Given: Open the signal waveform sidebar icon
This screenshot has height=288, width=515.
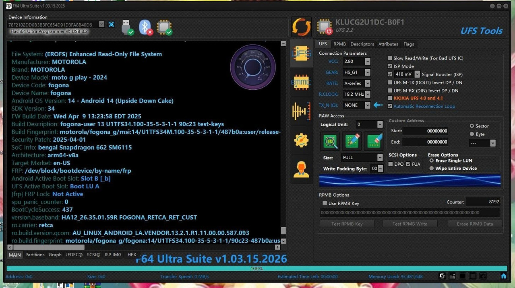Looking at the screenshot, I should pos(301,111).
